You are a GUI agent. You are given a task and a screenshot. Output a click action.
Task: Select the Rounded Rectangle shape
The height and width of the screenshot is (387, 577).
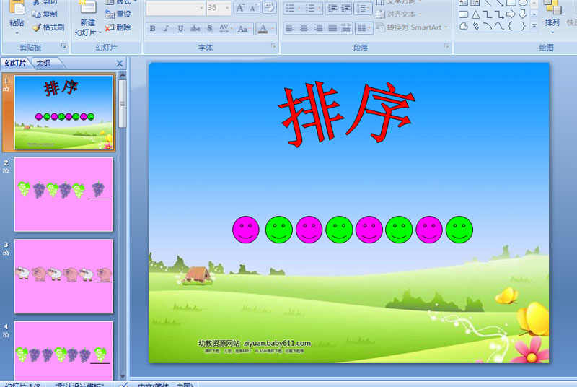[464, 14]
